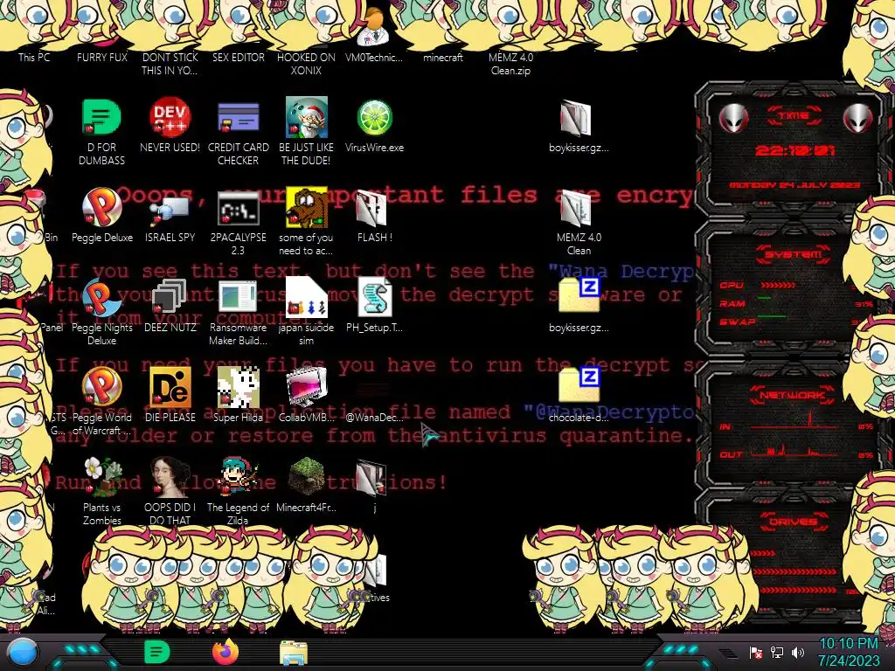The width and height of the screenshot is (895, 671).
Task: Open the VM0Technic... icon
Action: (374, 27)
